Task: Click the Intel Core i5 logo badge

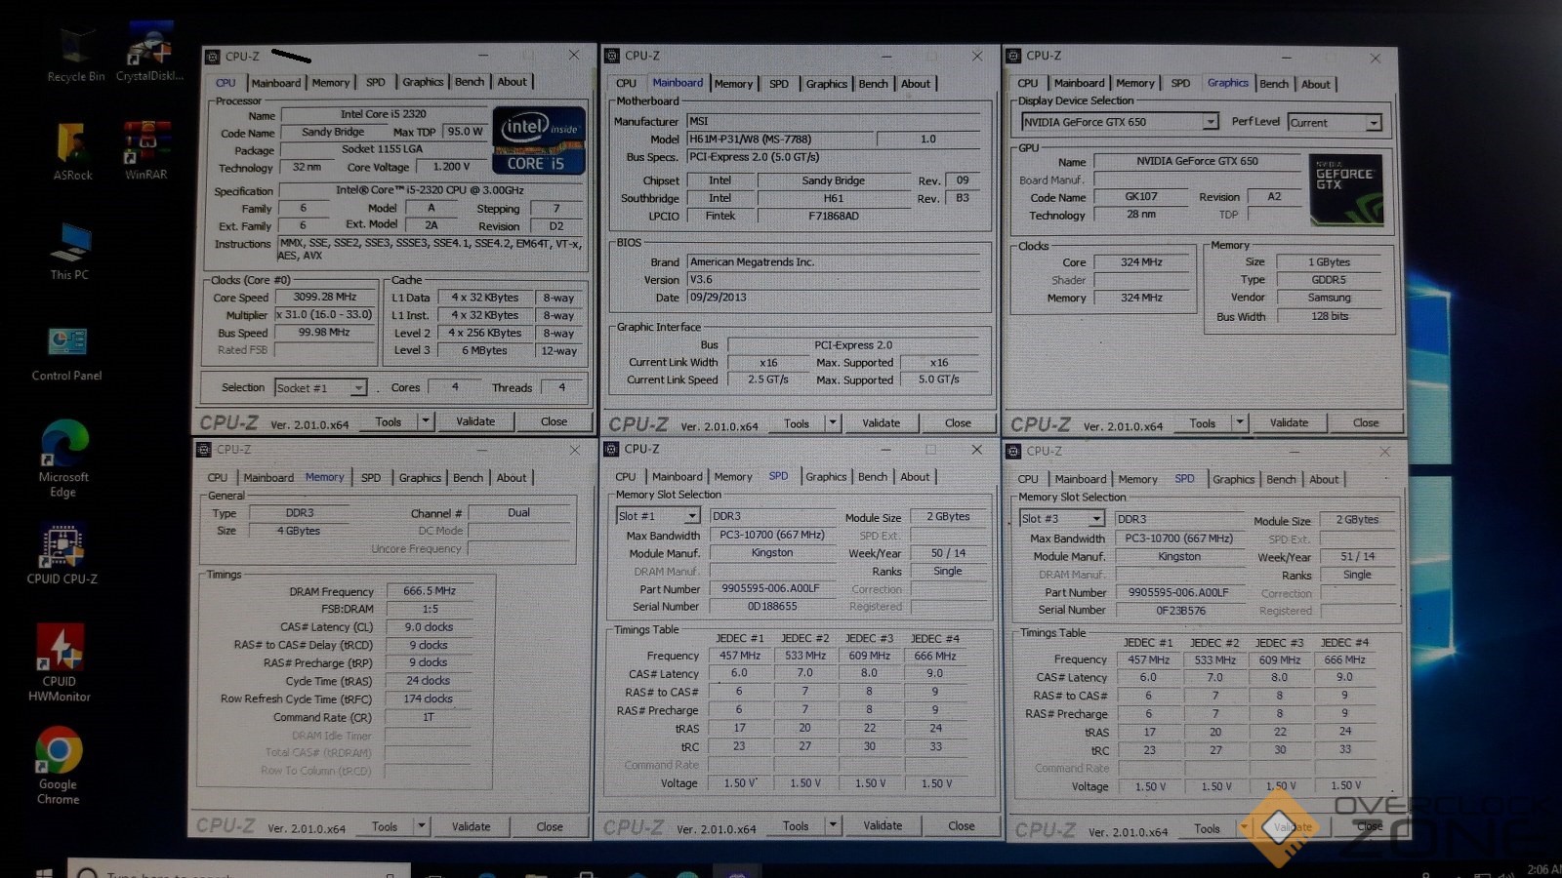Action: click(x=538, y=140)
